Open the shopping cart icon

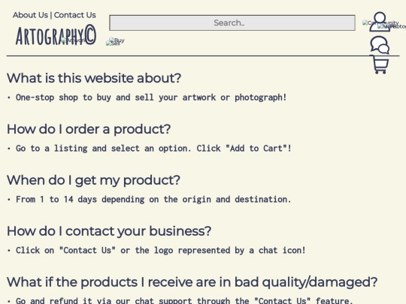coord(380,65)
